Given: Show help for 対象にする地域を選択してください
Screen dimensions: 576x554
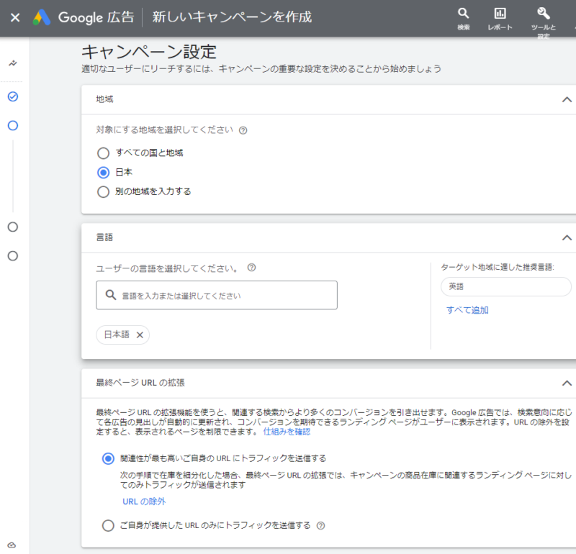Looking at the screenshot, I should (243, 130).
